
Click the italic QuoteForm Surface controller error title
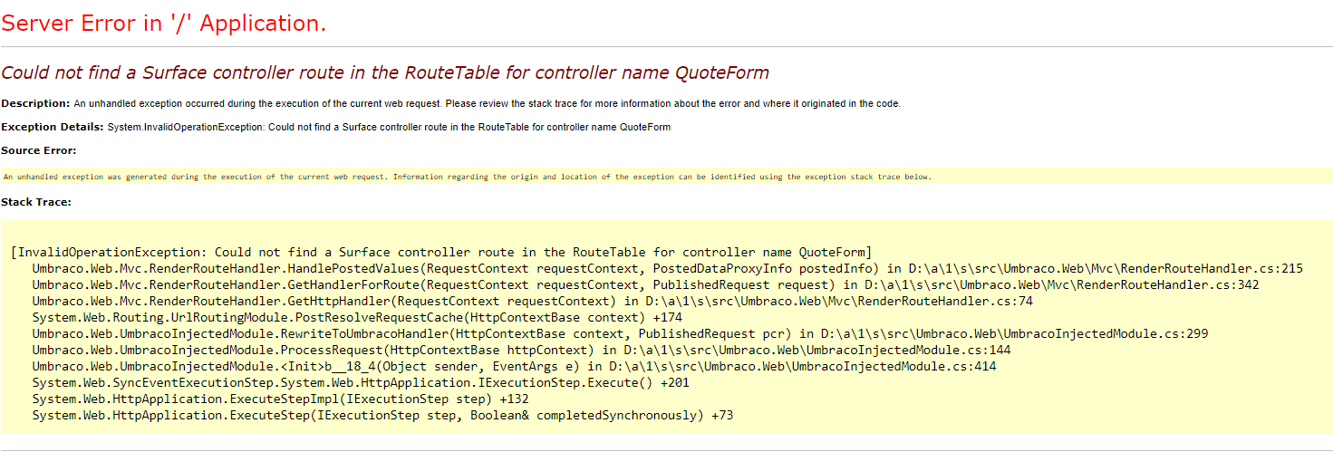click(385, 73)
